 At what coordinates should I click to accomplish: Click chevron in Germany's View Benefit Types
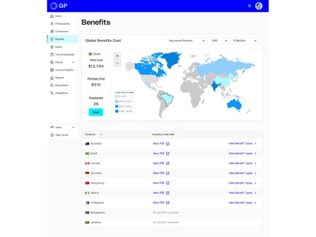[x=255, y=173]
